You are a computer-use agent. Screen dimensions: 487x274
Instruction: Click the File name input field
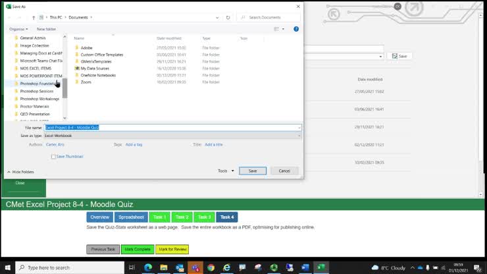(172, 128)
